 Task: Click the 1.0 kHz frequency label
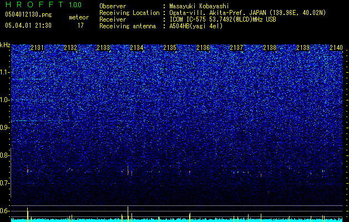pyautogui.click(x=5, y=100)
